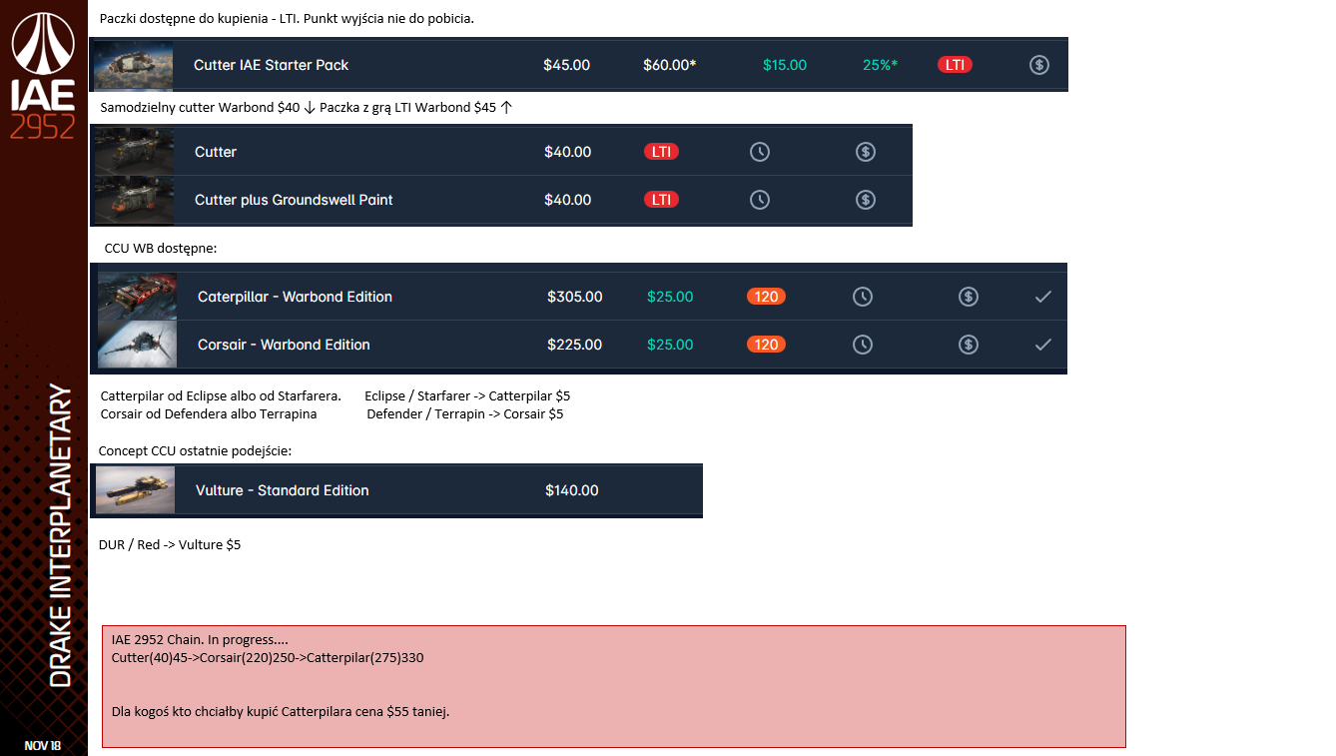This screenshot has height=756, width=1336.
Task: Click the checkmark in the Caterpillar row
Action: [1043, 297]
